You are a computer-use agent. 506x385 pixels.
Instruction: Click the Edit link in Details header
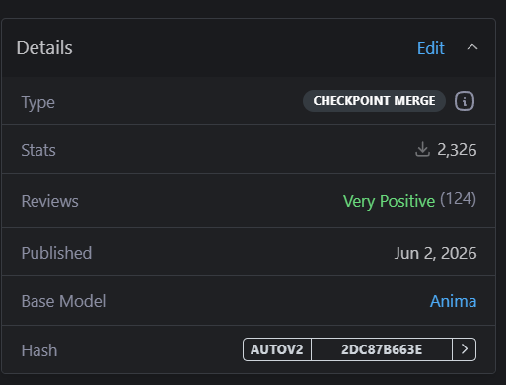point(431,48)
